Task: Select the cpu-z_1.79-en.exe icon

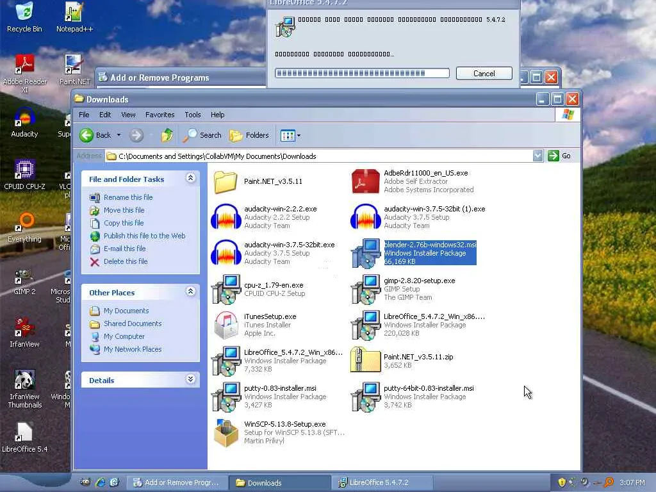Action: [x=225, y=289]
